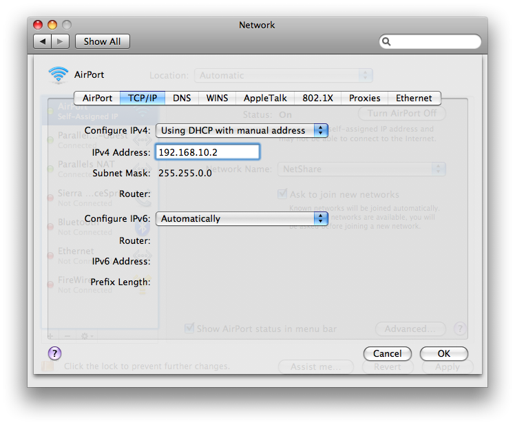Click the Configure IPv4 label

click(x=117, y=130)
